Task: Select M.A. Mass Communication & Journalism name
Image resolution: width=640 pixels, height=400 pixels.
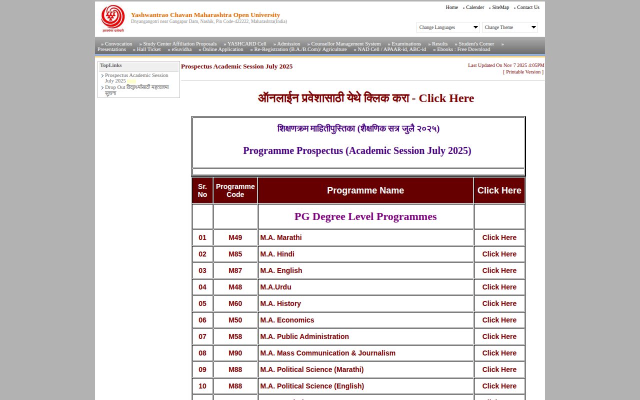Action: [x=327, y=353]
